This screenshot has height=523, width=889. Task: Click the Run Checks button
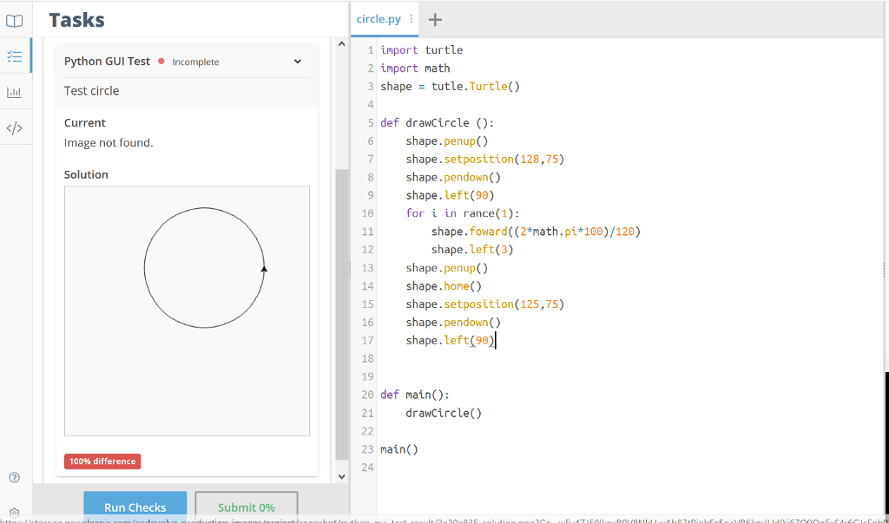(x=135, y=507)
